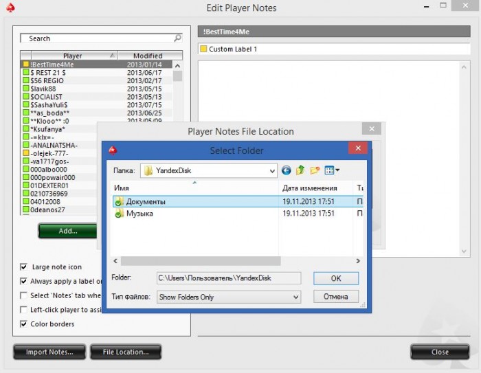Sort players by Modified column header

point(150,56)
